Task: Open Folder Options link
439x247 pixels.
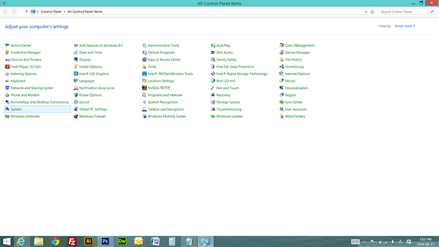Action: tap(90, 66)
